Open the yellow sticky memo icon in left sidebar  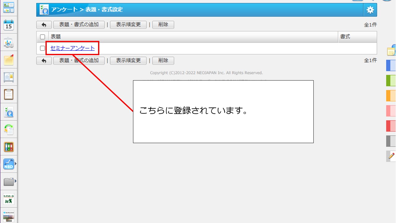(9, 60)
